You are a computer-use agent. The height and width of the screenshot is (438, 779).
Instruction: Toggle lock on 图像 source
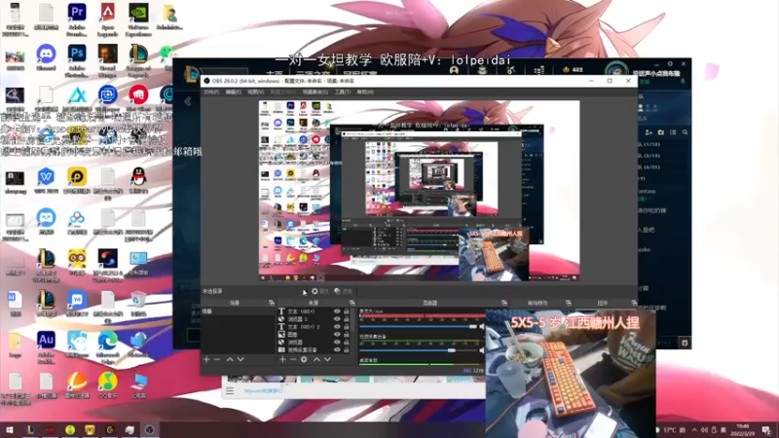(347, 335)
